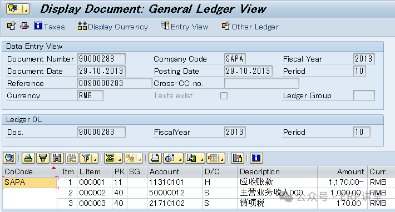Click the Print list icon
This screenshot has width=395, height=212.
click(155, 158)
